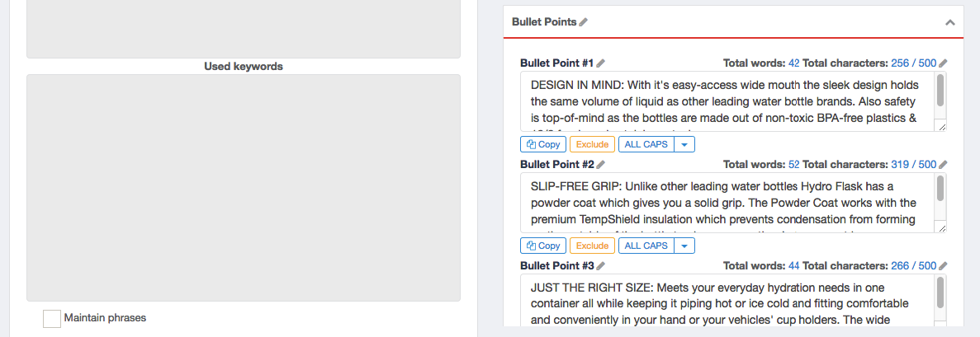Open dropdown arrow next to first ALL CAPS
This screenshot has width=980, height=337.
pos(684,144)
